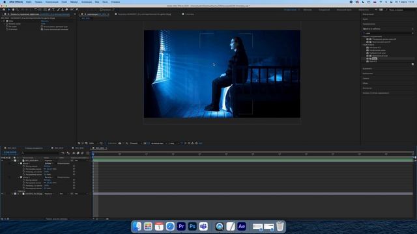Click the timeline layer search field

(40, 153)
